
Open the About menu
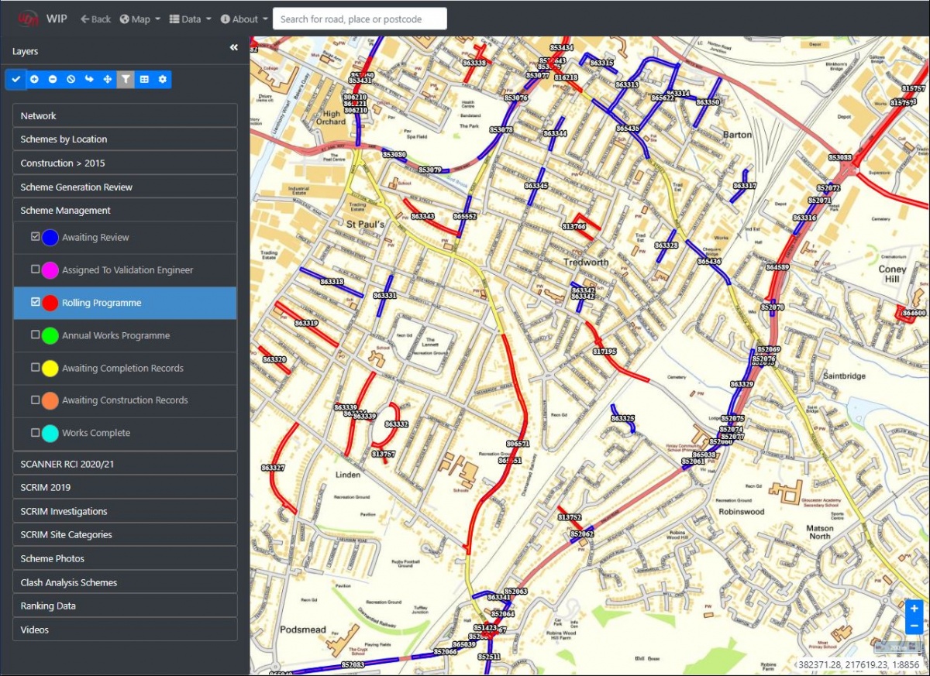click(244, 19)
